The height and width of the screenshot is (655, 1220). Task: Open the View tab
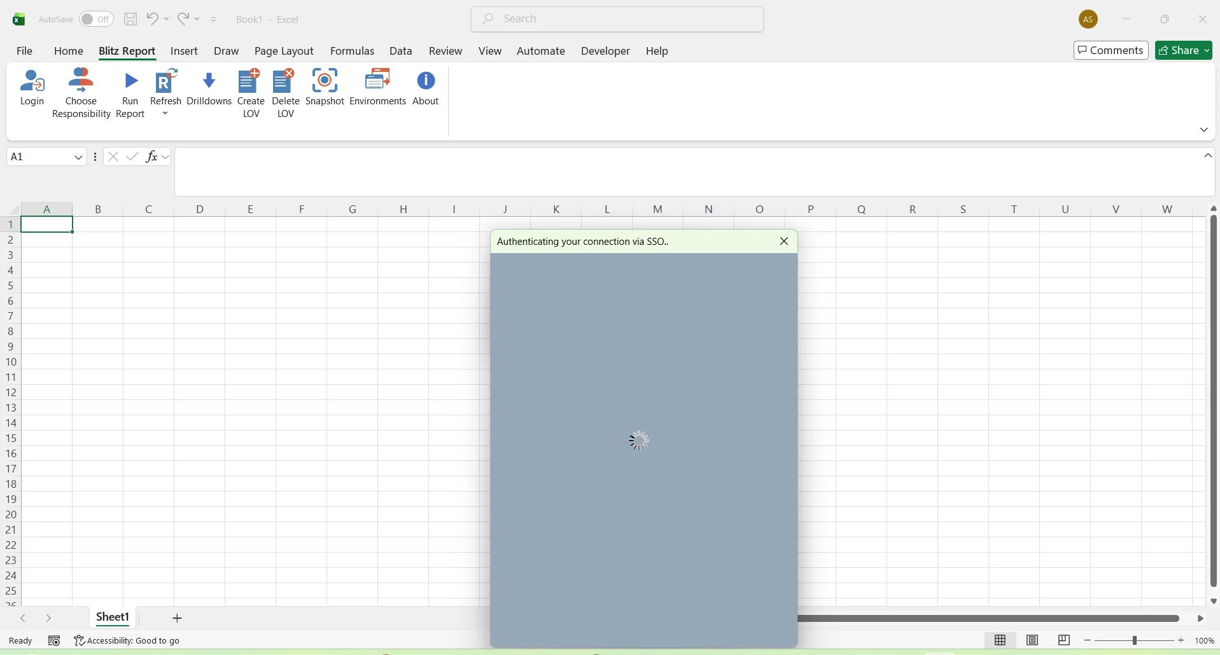[490, 51]
